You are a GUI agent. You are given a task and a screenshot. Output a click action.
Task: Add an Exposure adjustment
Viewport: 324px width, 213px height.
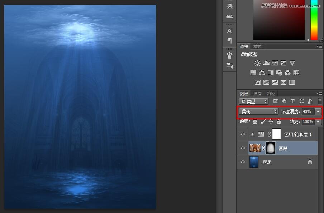point(283,63)
